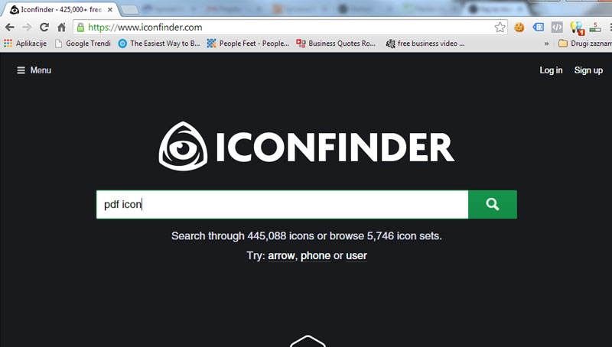612x347 pixels.
Task: Click the Log in link
Action: click(x=551, y=70)
